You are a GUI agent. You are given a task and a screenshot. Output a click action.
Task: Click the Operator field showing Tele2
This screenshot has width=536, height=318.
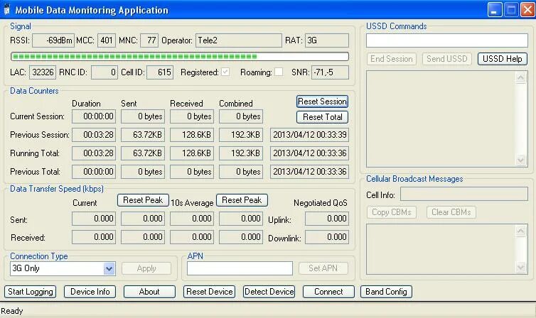pyautogui.click(x=239, y=40)
